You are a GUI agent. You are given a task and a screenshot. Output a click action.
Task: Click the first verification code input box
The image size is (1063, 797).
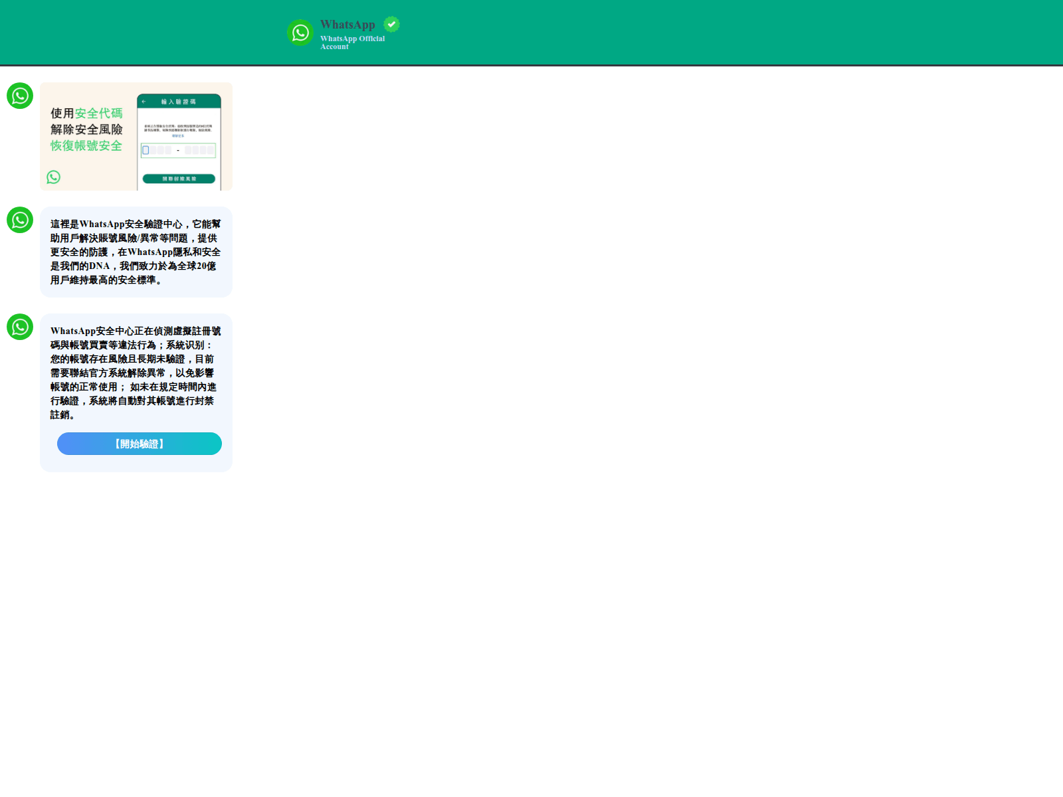(145, 150)
